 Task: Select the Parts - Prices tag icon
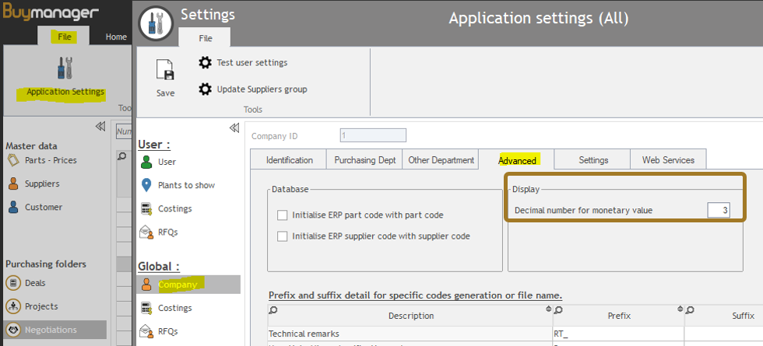(13, 160)
